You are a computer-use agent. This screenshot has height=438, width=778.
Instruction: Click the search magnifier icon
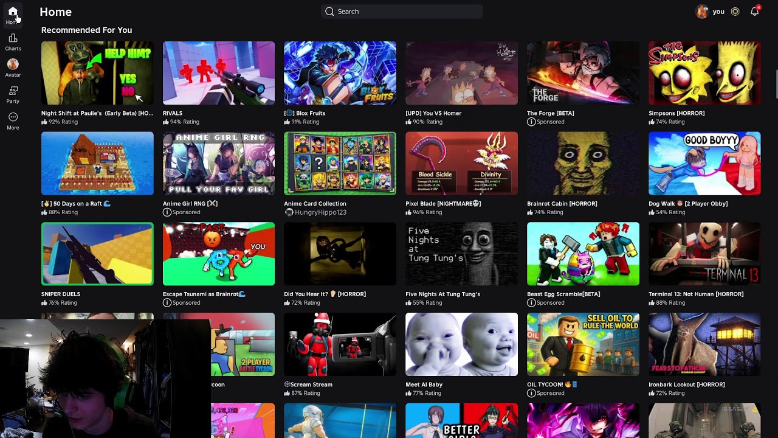pyautogui.click(x=329, y=12)
